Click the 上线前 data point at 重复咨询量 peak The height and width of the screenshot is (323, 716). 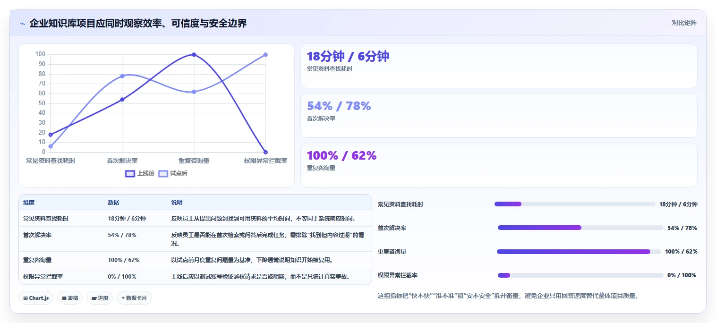point(194,55)
